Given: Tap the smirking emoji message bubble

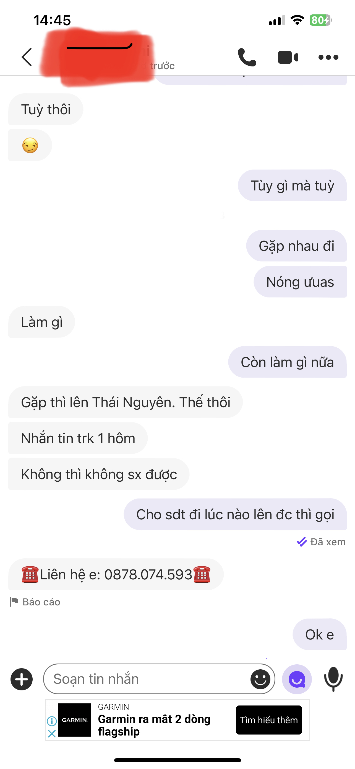Looking at the screenshot, I should (30, 145).
